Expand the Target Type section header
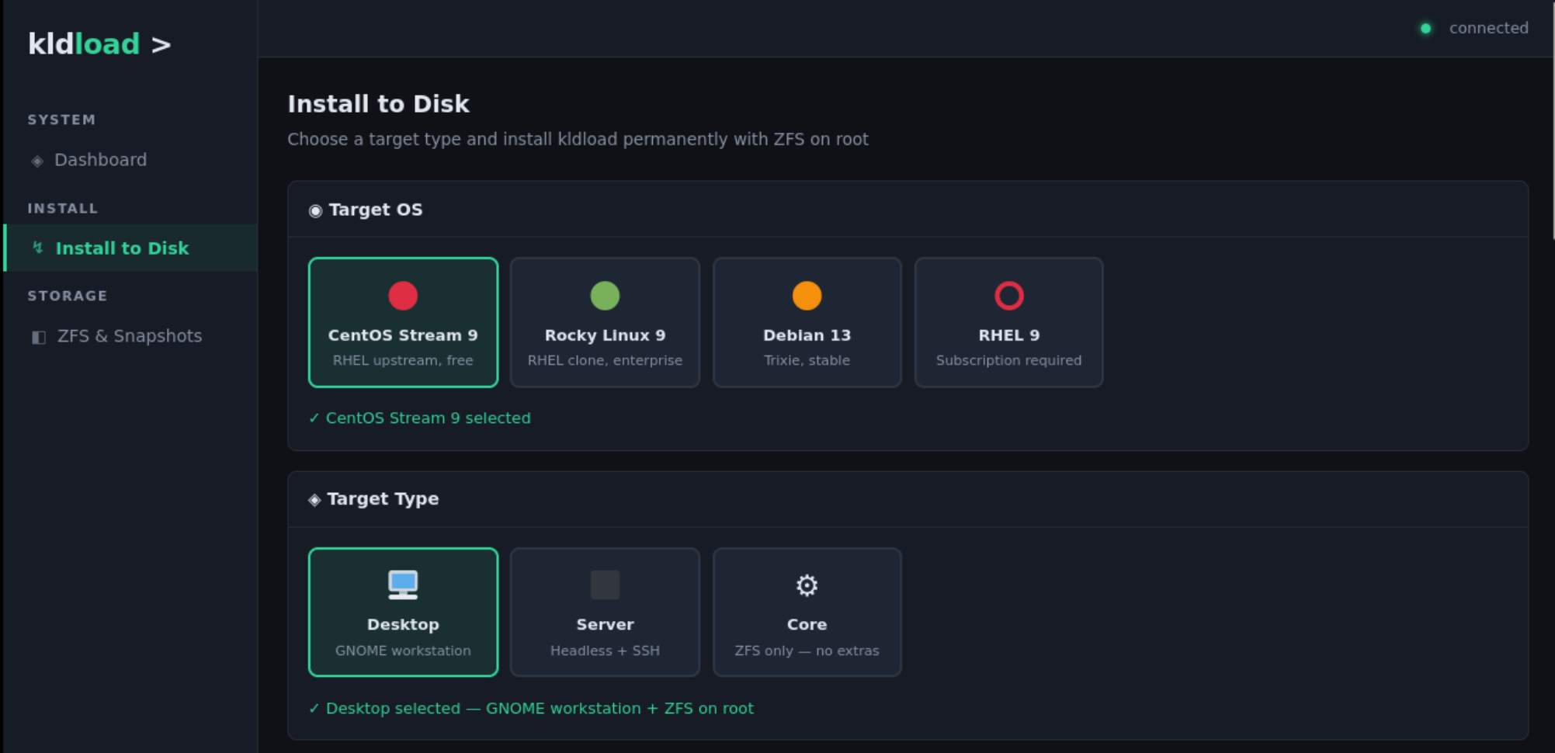Screen dimensions: 1555x753 (383, 498)
